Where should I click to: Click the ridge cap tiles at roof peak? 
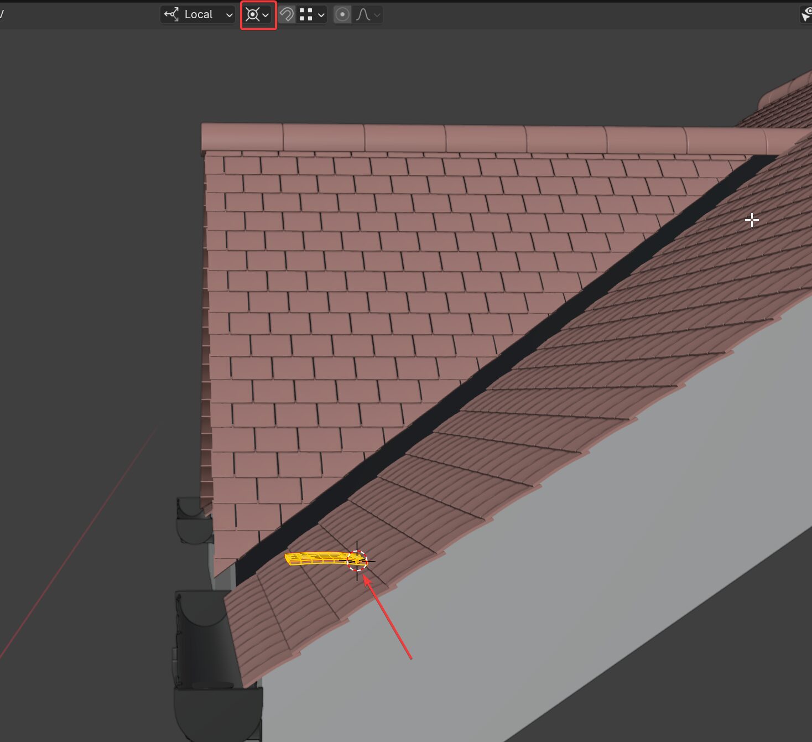coord(443,134)
